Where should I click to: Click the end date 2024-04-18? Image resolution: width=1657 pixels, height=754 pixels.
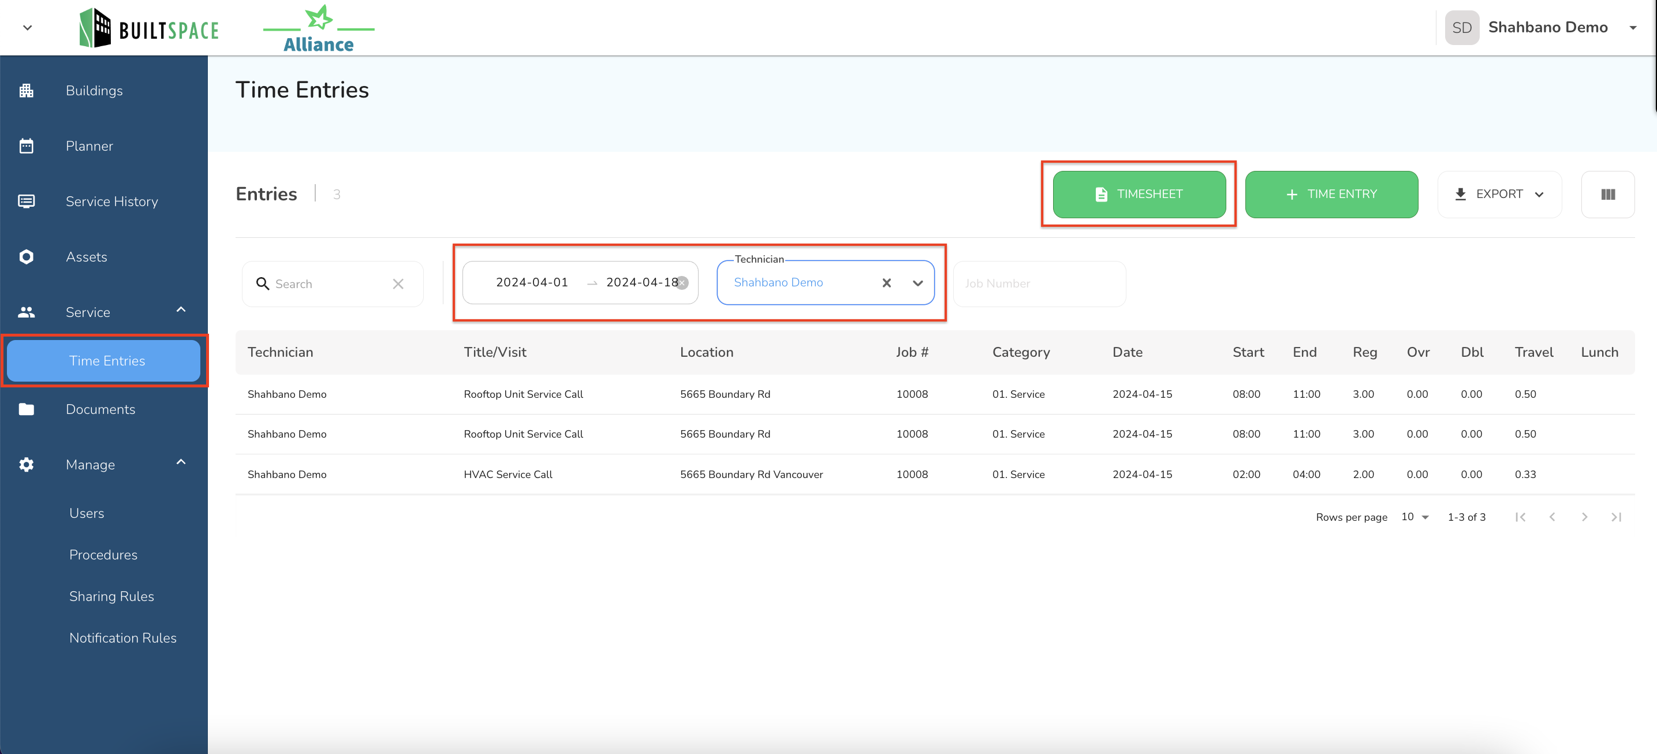[641, 282]
